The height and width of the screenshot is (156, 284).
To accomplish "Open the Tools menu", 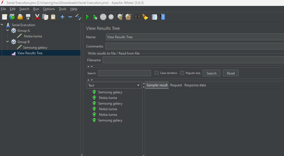I will click(62, 9).
